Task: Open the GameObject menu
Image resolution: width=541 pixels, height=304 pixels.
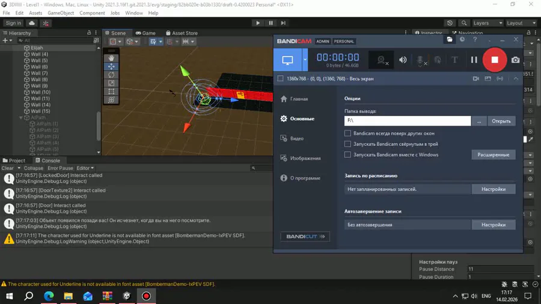Action: (x=61, y=13)
